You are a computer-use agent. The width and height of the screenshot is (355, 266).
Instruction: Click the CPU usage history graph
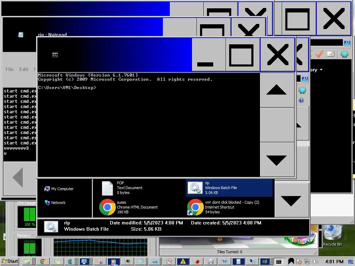coord(101,247)
